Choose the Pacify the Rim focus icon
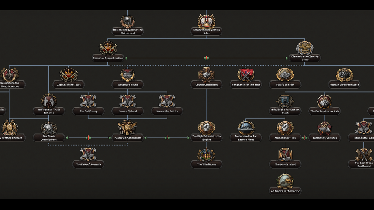 (285, 75)
